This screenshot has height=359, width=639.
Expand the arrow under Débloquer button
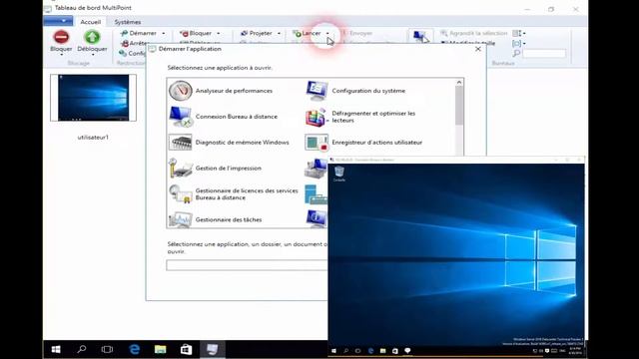tap(93, 54)
